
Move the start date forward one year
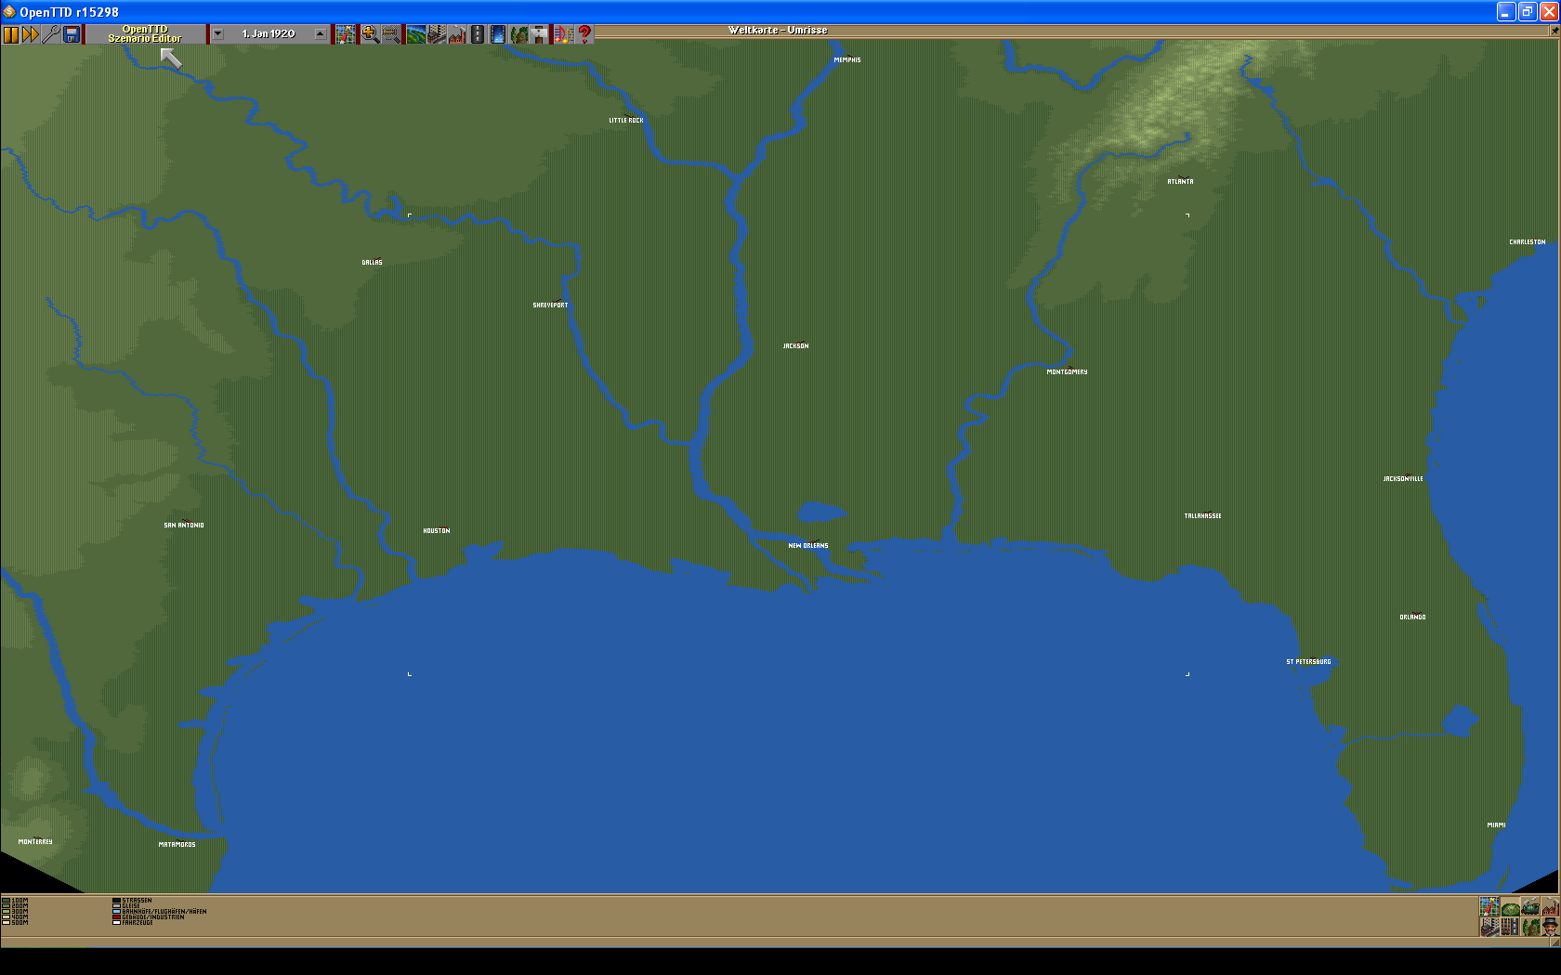point(321,34)
